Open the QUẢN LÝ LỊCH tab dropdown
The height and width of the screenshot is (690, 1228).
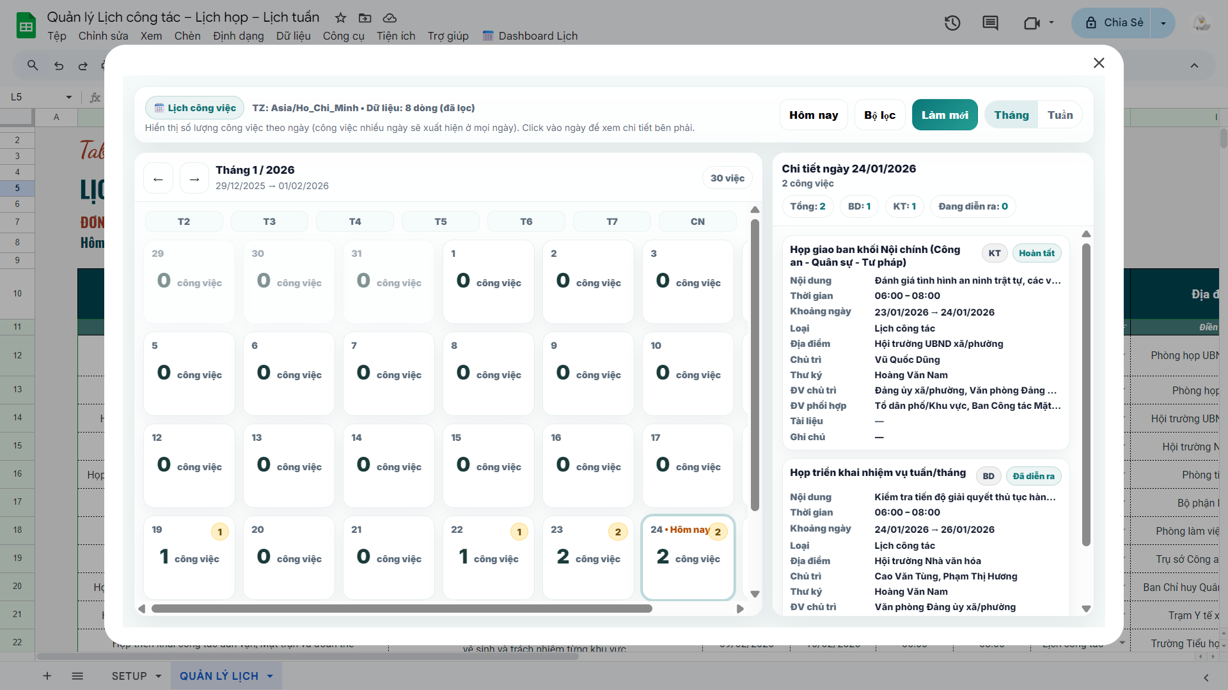point(270,676)
